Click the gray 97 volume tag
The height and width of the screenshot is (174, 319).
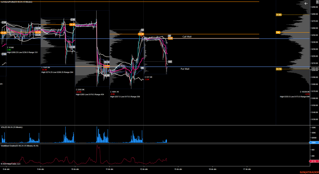tap(169, 36)
